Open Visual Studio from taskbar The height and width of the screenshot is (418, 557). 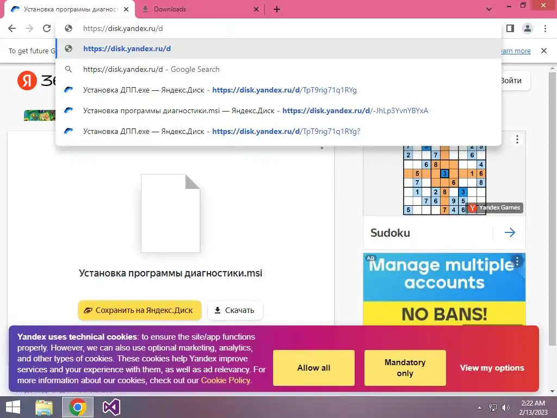(111, 407)
